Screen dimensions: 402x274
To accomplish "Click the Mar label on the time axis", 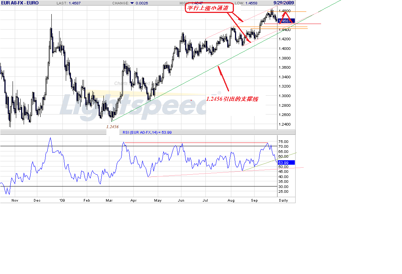I will [109, 201].
